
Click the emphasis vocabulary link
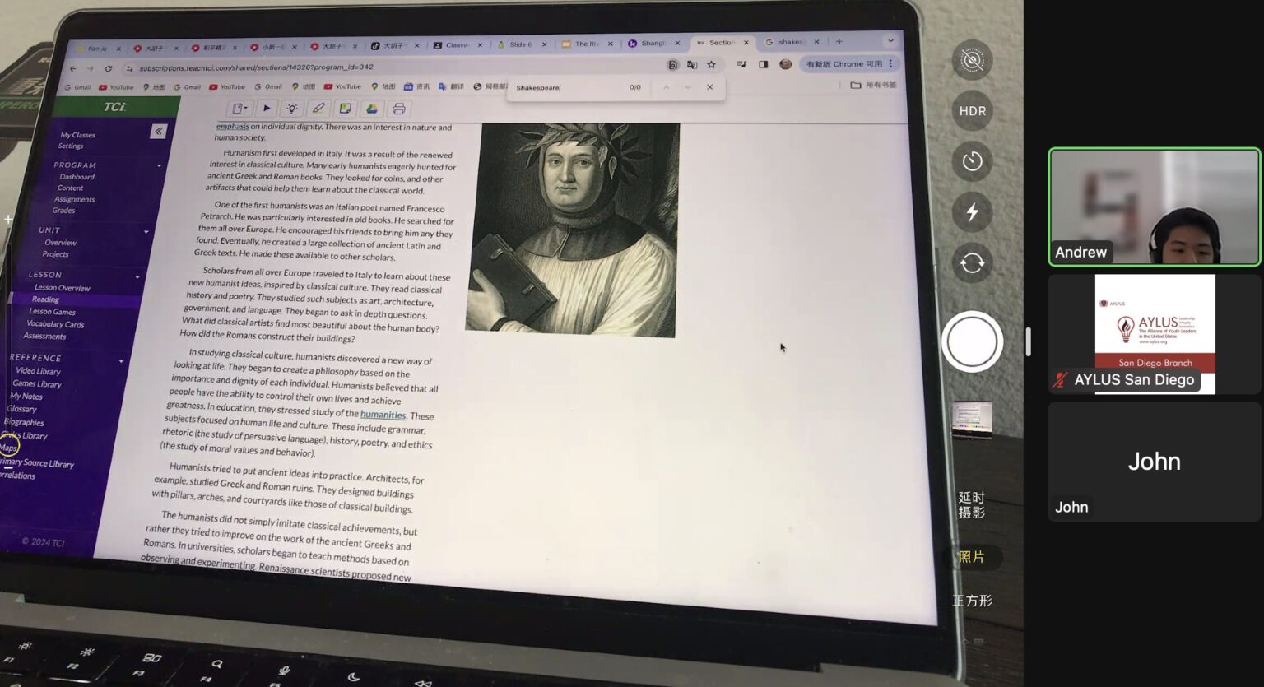click(x=232, y=126)
